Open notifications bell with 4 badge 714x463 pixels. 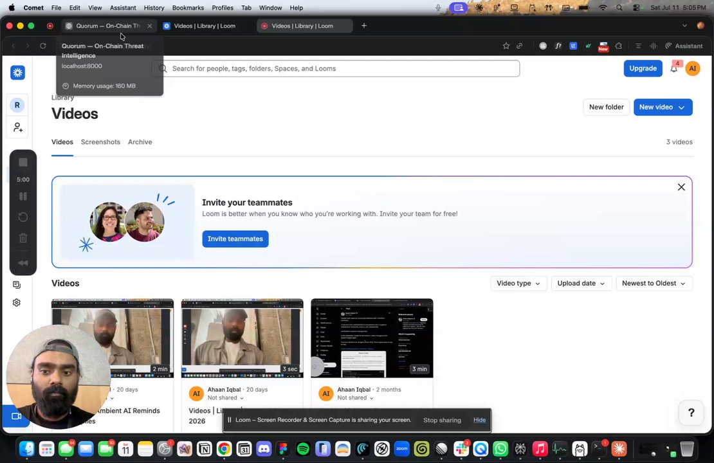point(674,68)
